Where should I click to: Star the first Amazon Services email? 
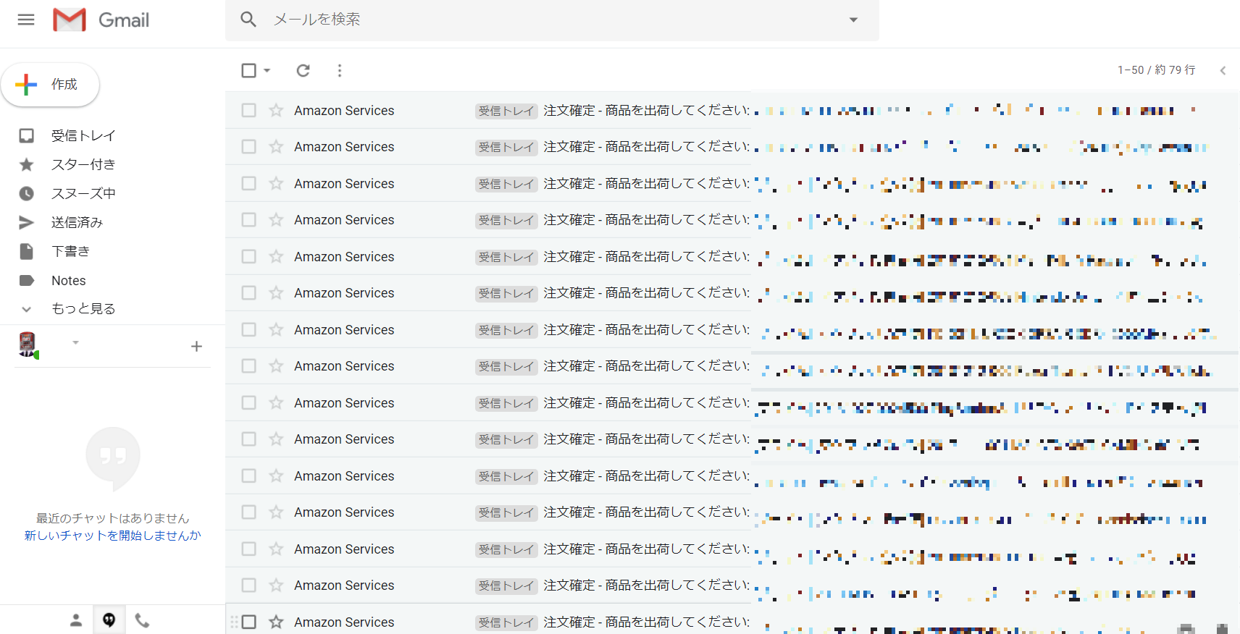tap(276, 110)
